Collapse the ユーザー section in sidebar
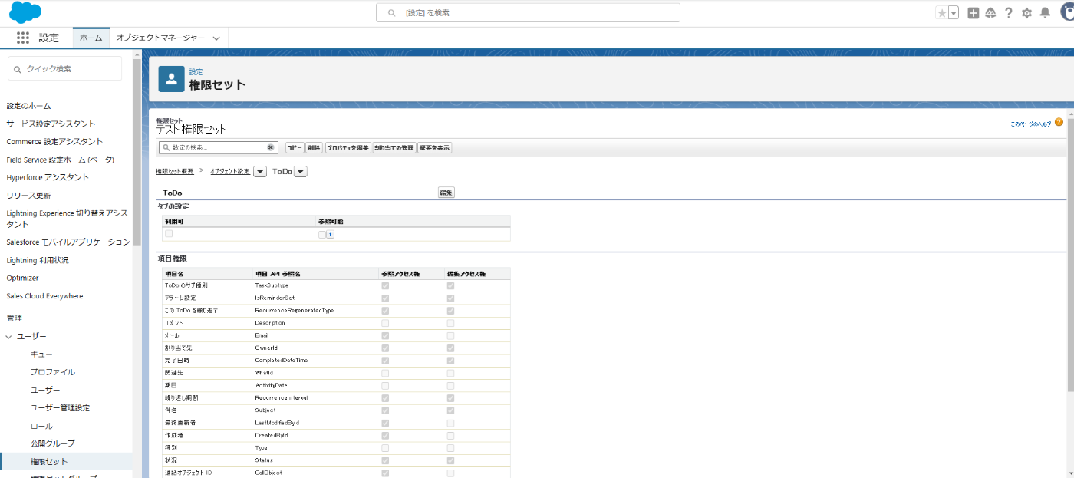The width and height of the screenshot is (1074, 478). pyautogui.click(x=8, y=337)
